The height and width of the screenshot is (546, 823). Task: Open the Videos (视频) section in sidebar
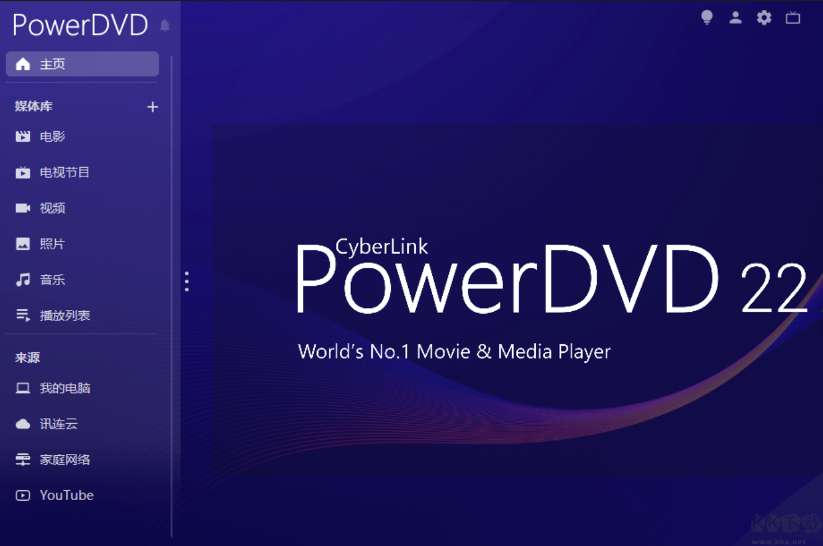click(x=52, y=207)
